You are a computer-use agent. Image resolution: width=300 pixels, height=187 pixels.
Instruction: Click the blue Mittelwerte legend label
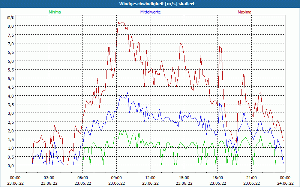[150, 12]
